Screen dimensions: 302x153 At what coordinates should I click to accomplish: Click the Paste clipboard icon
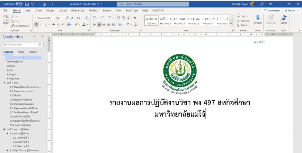click(6, 19)
